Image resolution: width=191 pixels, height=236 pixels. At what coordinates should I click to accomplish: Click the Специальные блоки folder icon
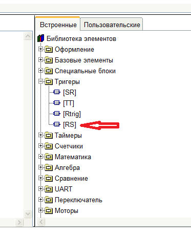click(49, 71)
